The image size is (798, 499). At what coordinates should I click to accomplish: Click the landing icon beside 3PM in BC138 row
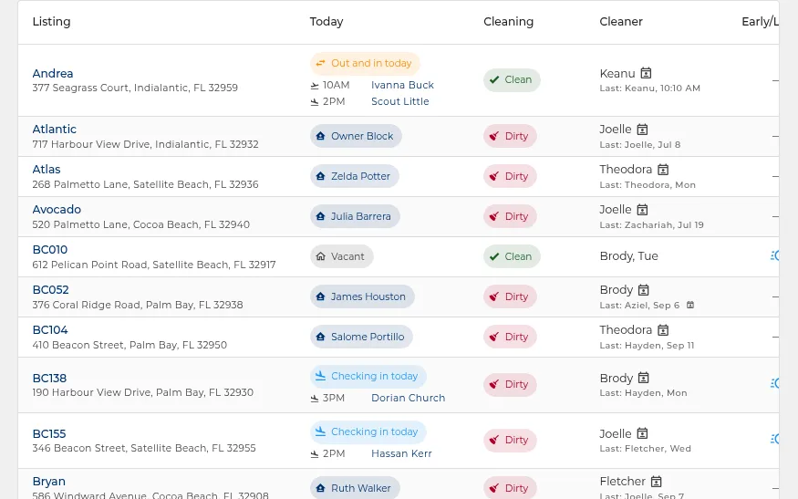tap(315, 398)
